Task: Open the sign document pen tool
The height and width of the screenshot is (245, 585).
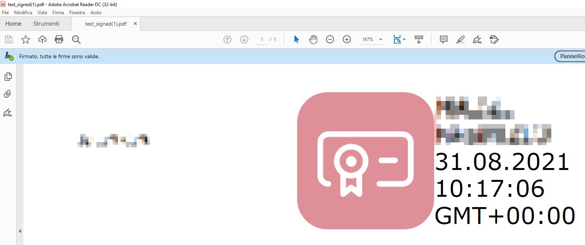Action: coord(477,39)
